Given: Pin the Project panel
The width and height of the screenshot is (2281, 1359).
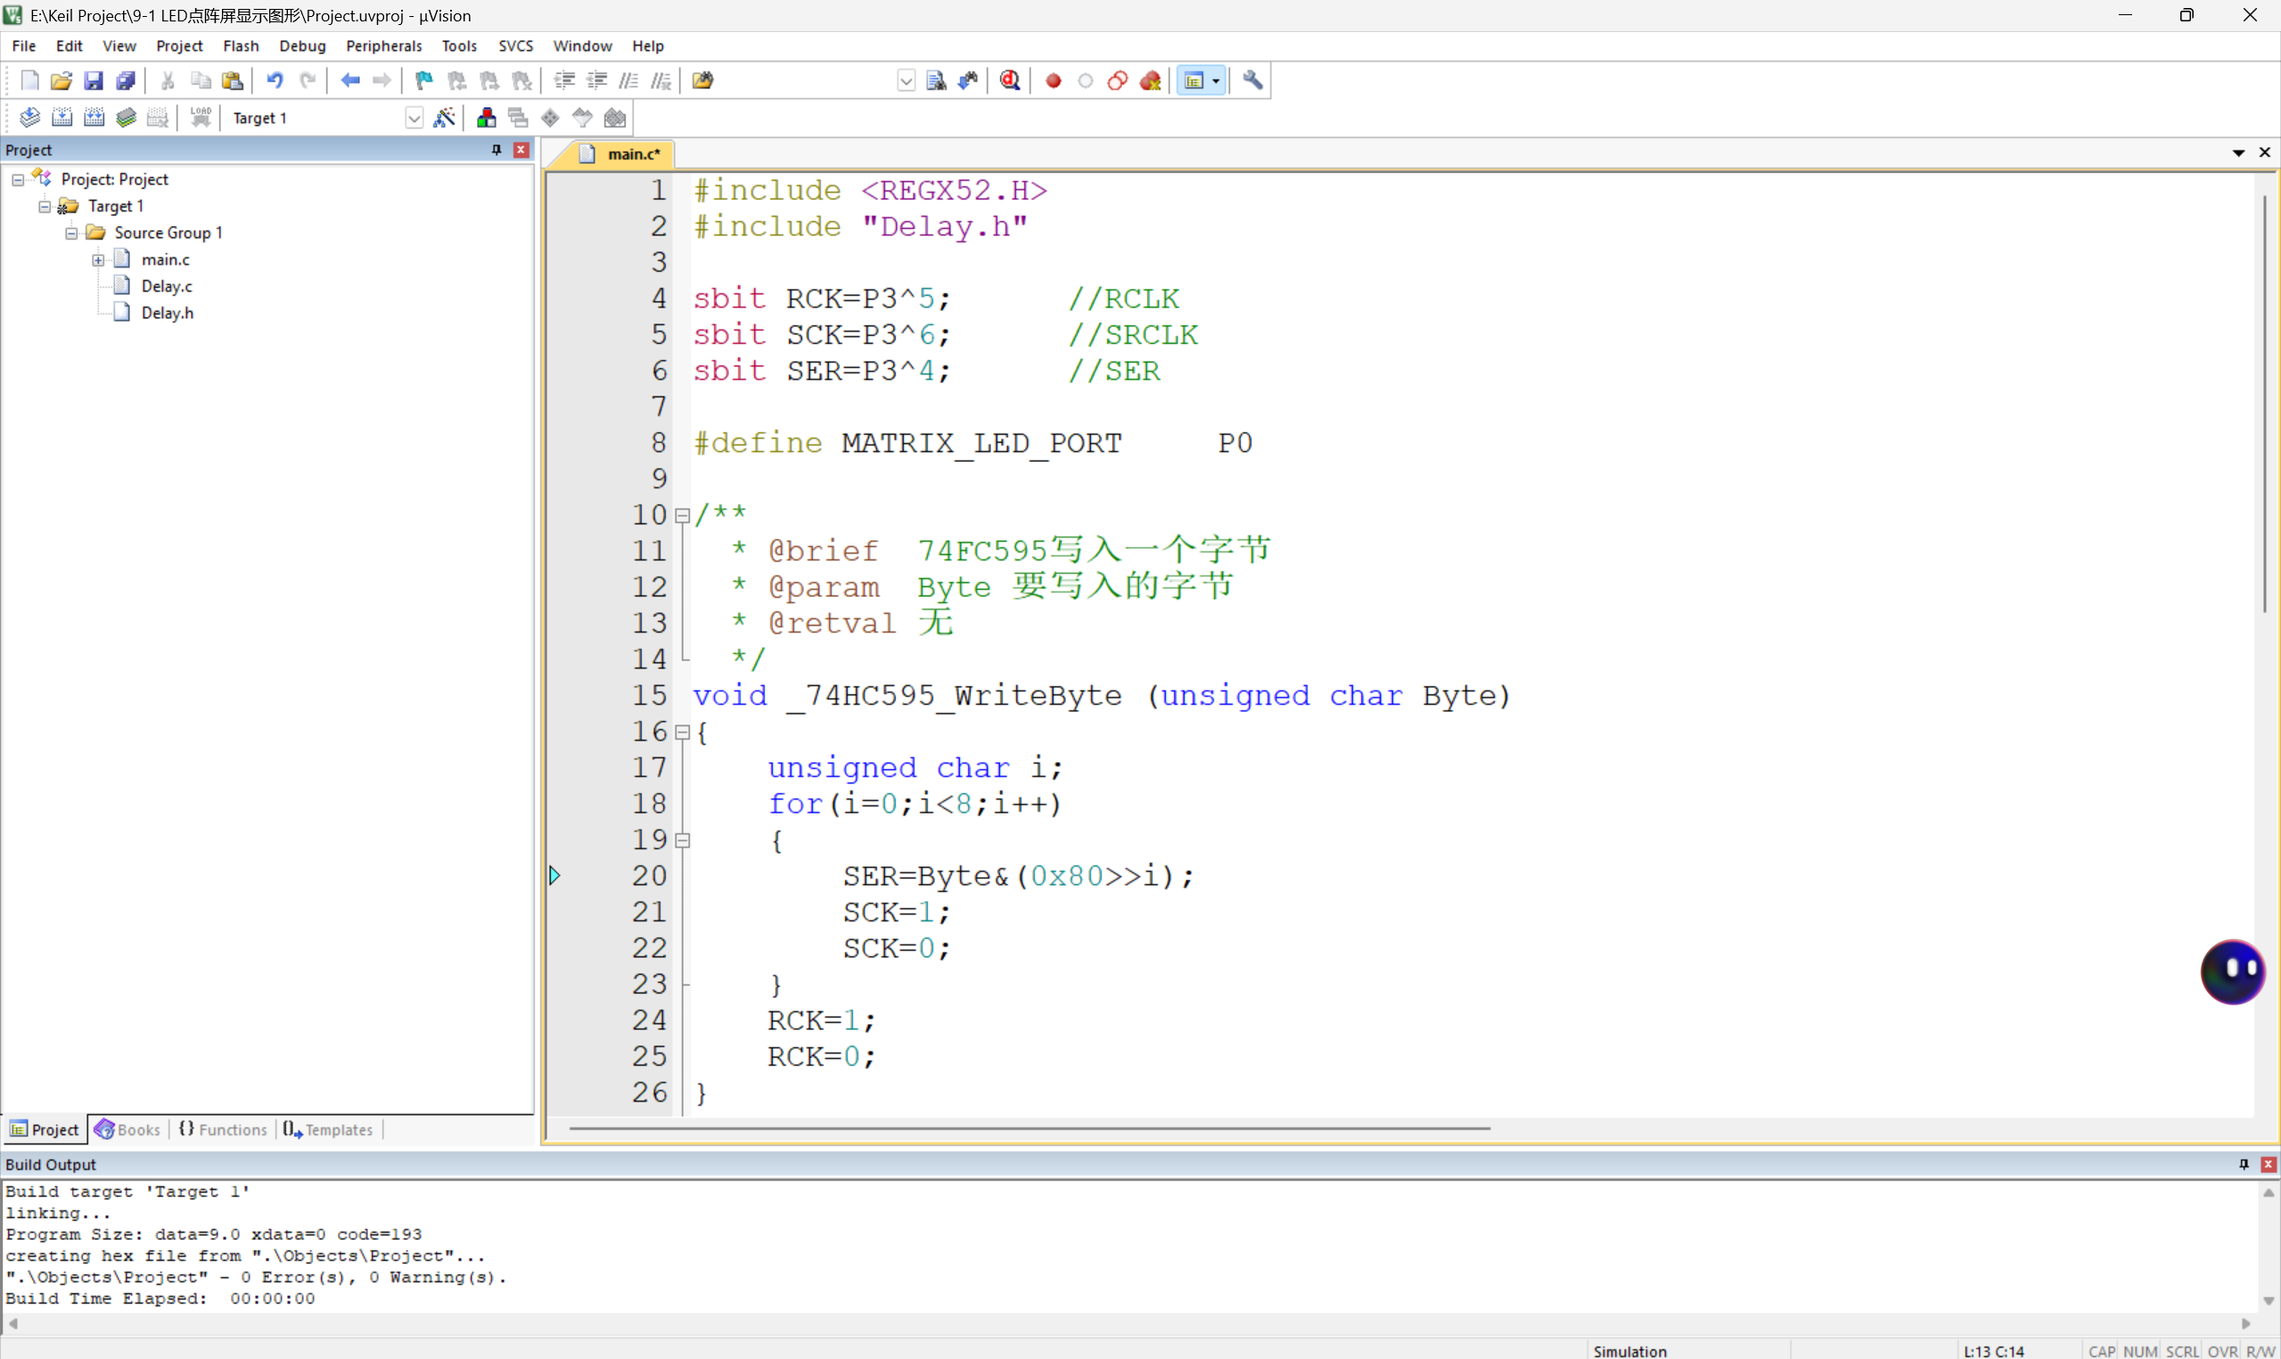Looking at the screenshot, I should [x=496, y=150].
